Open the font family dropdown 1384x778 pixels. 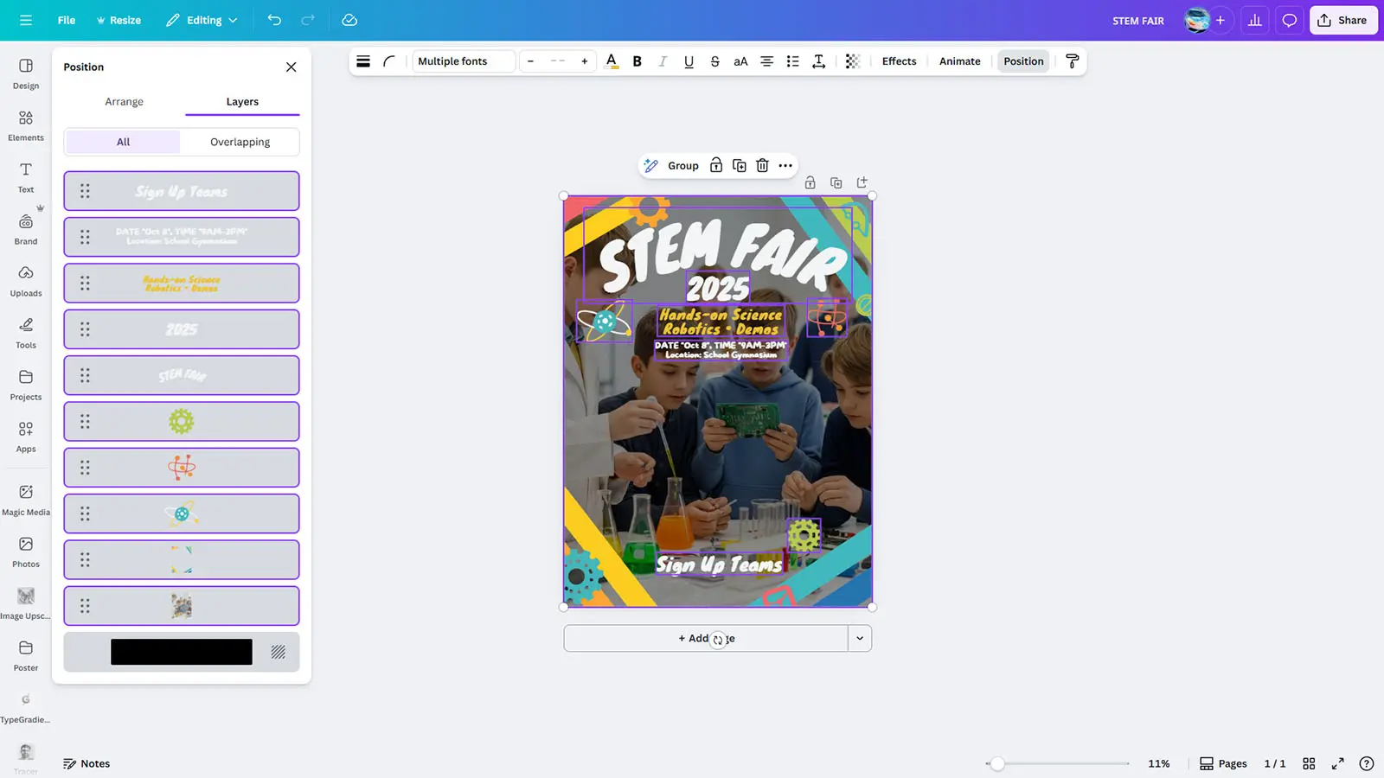(x=463, y=61)
